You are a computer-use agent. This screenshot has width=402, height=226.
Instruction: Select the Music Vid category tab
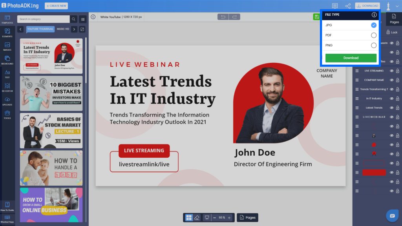pyautogui.click(x=63, y=29)
